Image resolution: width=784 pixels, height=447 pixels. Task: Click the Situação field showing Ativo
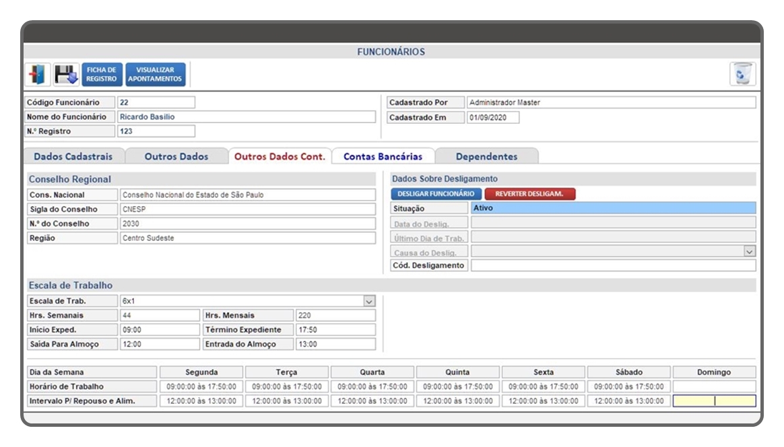(614, 208)
